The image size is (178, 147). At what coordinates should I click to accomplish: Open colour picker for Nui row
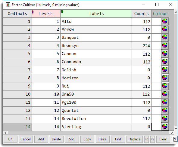click(x=165, y=86)
